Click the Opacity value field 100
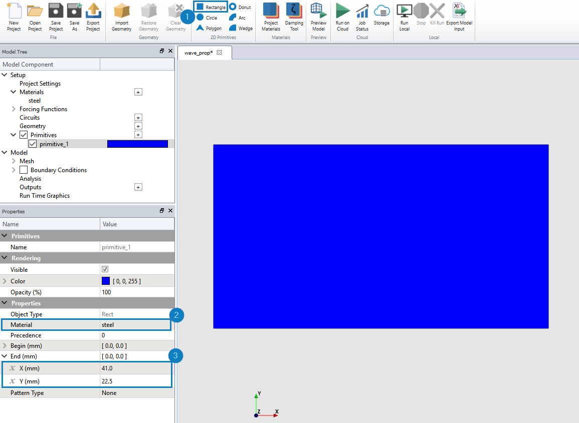The height and width of the screenshot is (423, 579). [x=137, y=292]
